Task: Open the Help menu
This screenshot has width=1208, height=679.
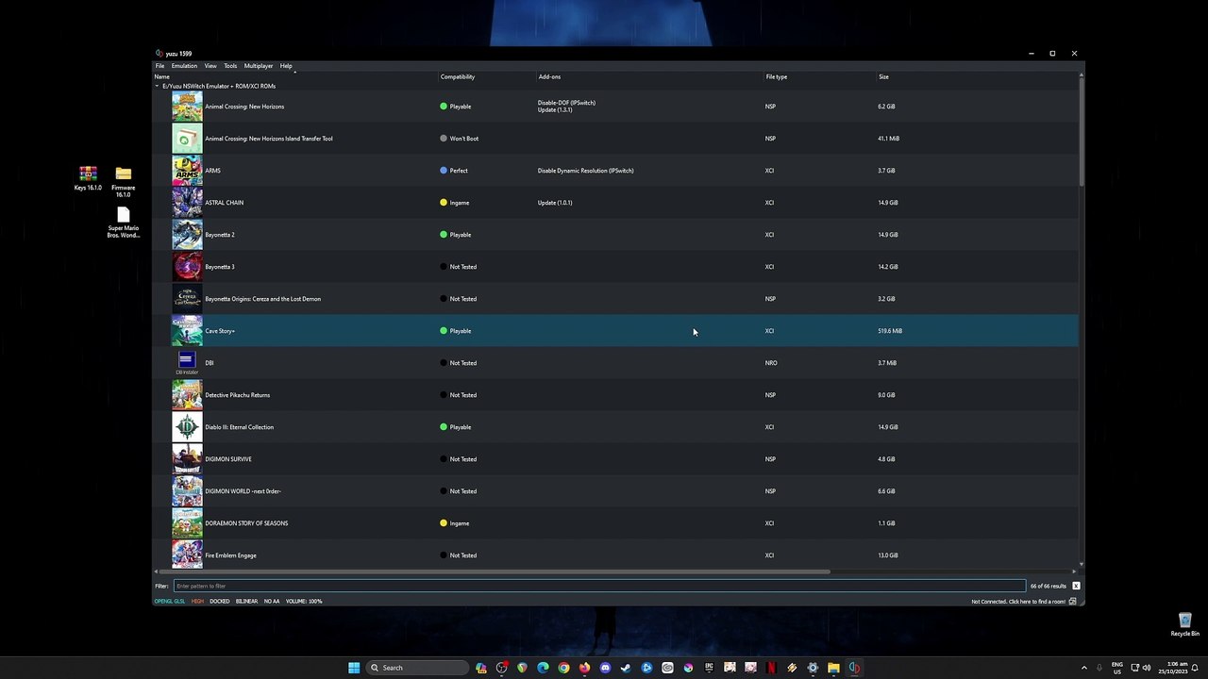Action: coord(286,66)
